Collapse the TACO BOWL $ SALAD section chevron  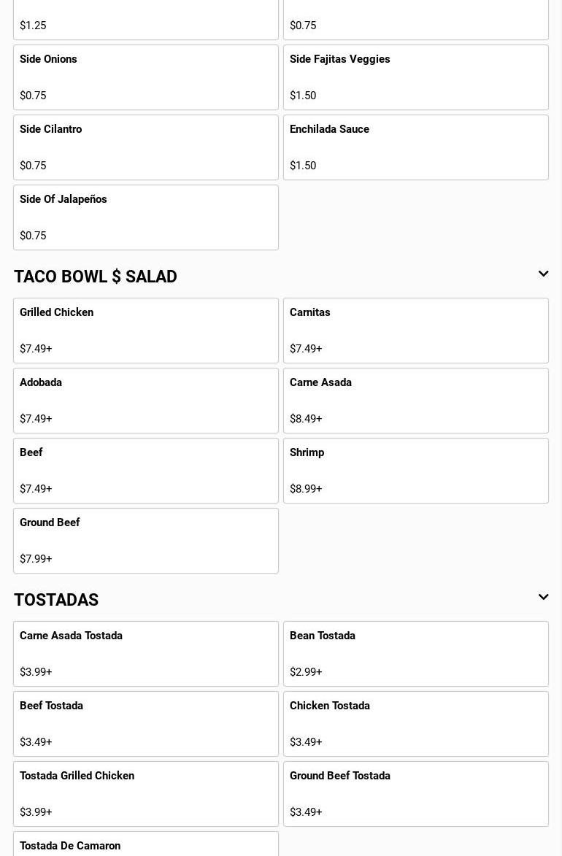pos(543,274)
